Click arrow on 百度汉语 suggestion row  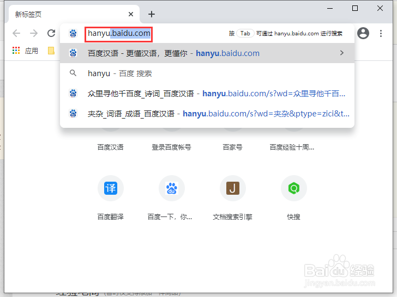coord(342,53)
